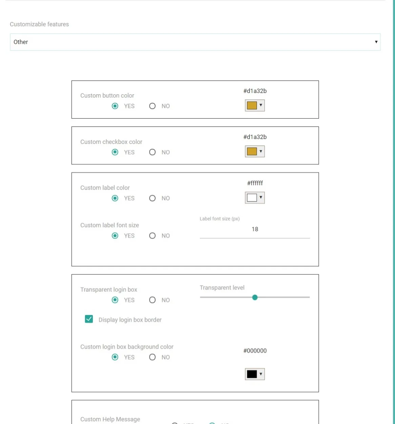395x424 pixels.
Task: Select YES for Custom label color
Action: coord(115,198)
